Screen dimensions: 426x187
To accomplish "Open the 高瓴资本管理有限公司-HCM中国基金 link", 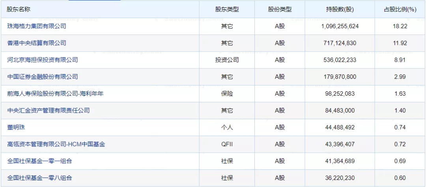I will (56, 144).
